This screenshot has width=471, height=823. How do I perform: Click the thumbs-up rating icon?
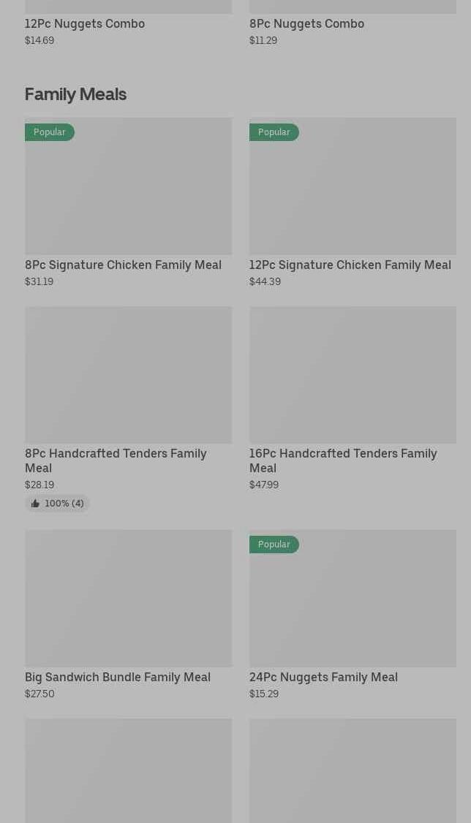coord(35,504)
